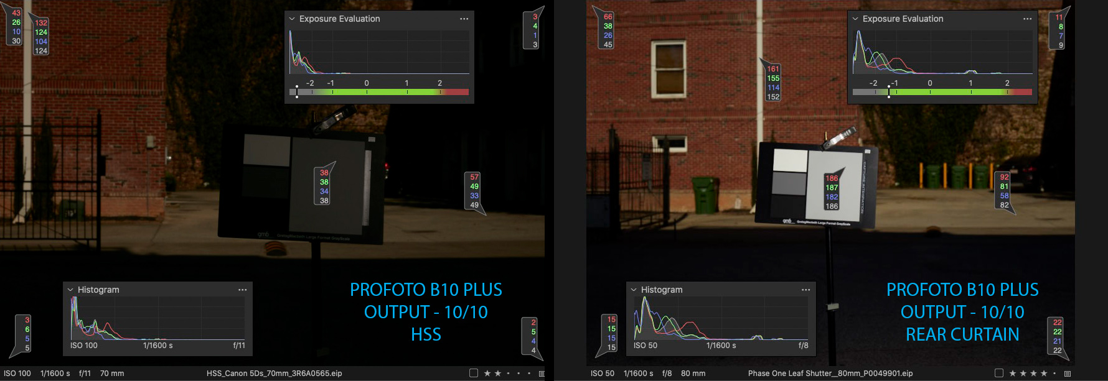
Task: Select color readout showing 186 187 182 186
Action: tap(832, 192)
